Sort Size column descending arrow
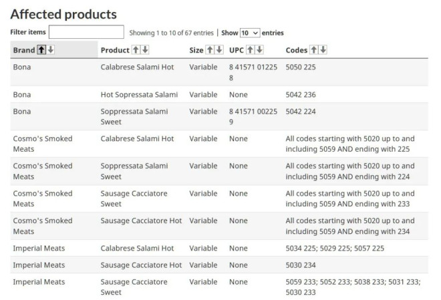The width and height of the screenshot is (441, 300). pyautogui.click(x=219, y=50)
